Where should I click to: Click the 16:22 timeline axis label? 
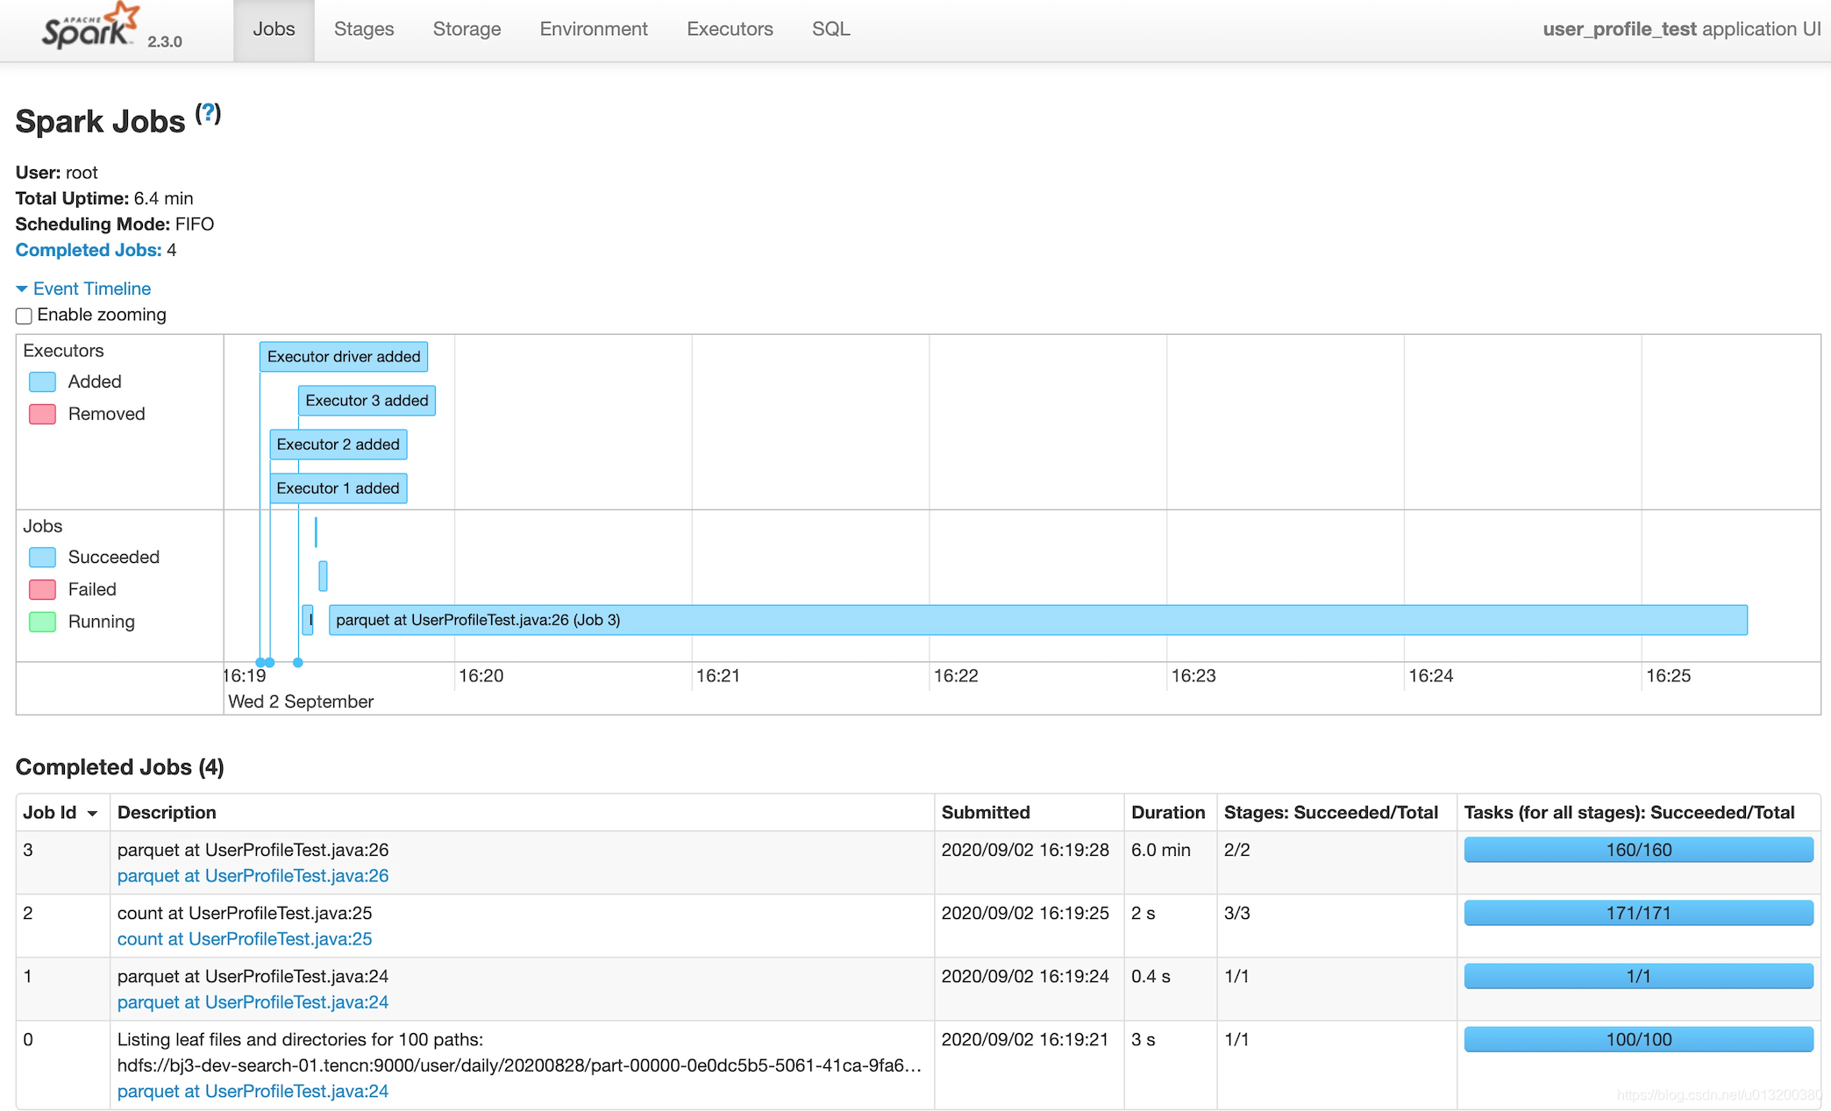956,676
